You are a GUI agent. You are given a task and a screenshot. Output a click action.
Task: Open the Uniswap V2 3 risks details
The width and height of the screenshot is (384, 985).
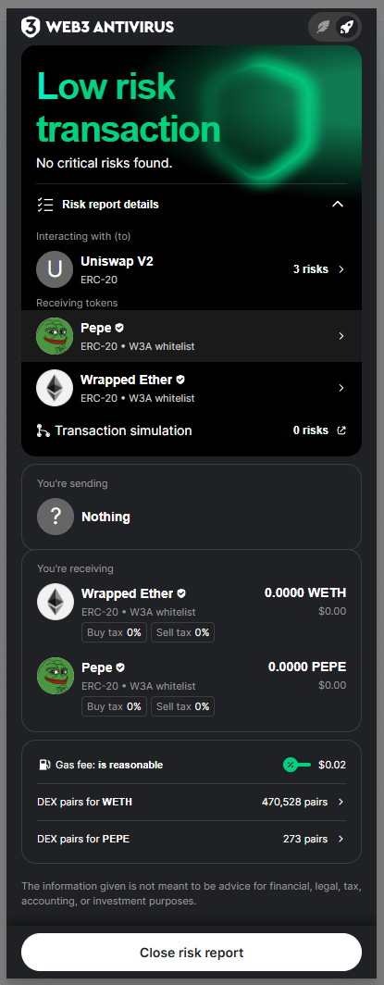[x=319, y=268]
